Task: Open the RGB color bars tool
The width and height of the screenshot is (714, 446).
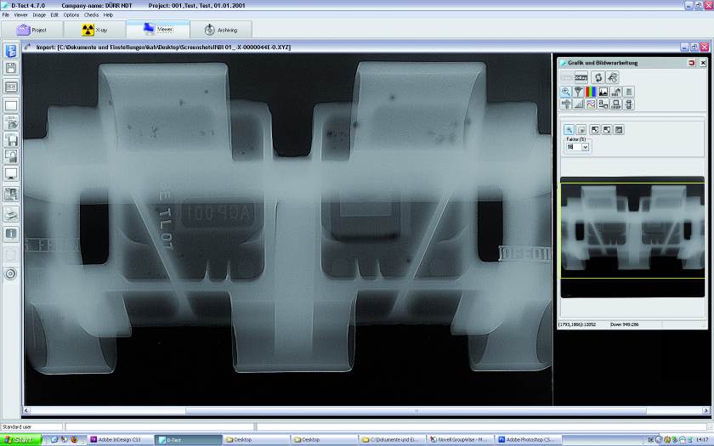Action: [x=591, y=91]
